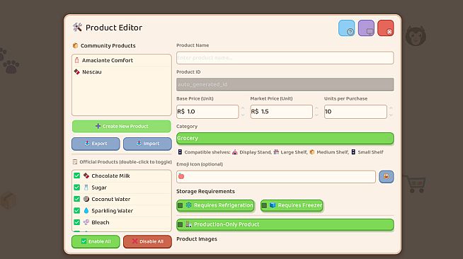Select Amaciante Comfort community product
Image resolution: width=463 pixels, height=259 pixels.
tap(121, 60)
